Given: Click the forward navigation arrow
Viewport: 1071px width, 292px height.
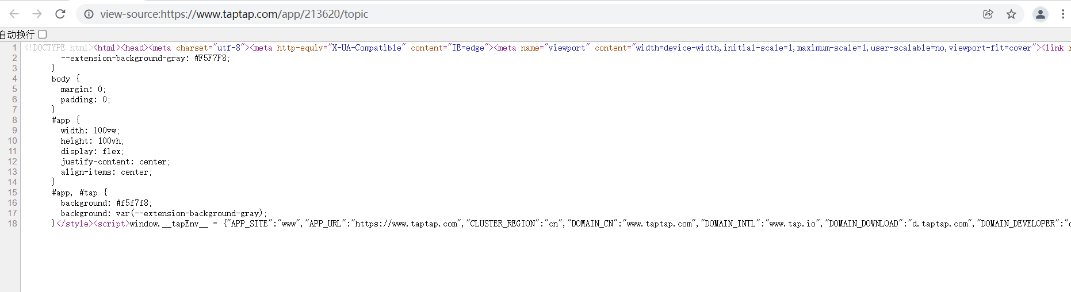Looking at the screenshot, I should click(37, 14).
